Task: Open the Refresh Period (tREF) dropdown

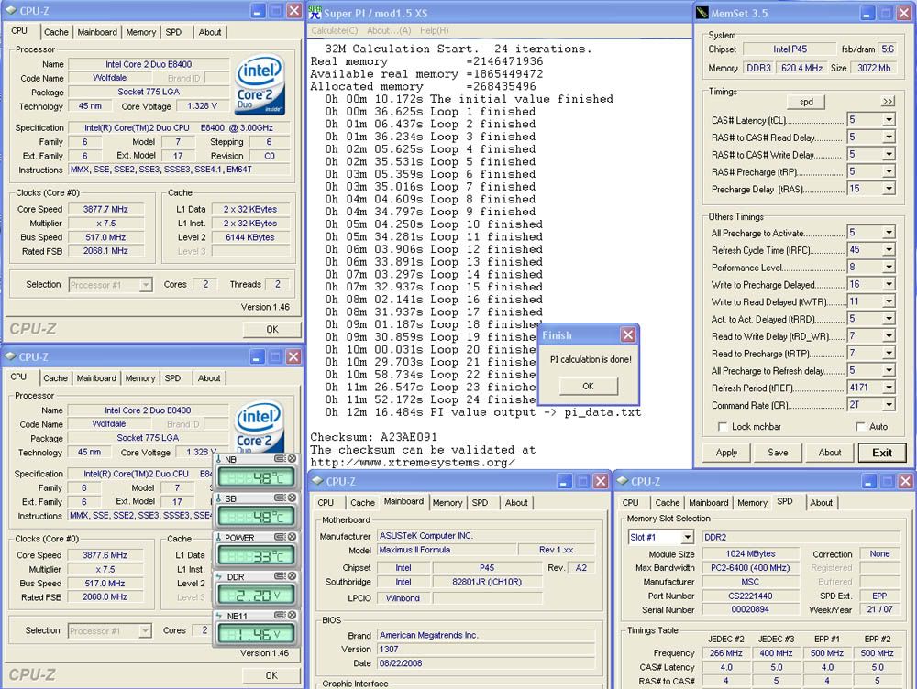Action: pos(889,388)
